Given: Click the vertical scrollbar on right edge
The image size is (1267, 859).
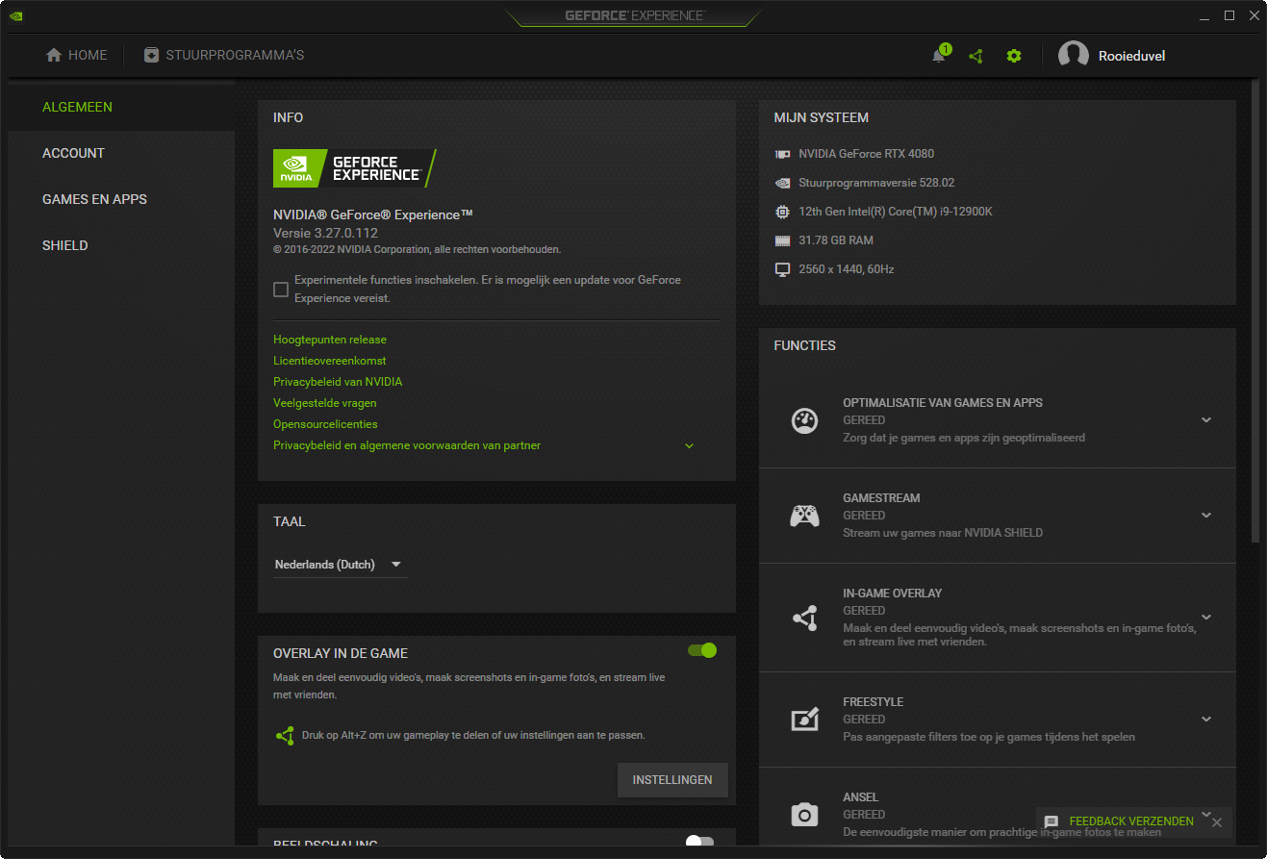Looking at the screenshot, I should 1254,313.
